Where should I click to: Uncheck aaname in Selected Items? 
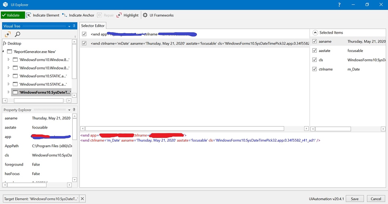tap(315, 41)
